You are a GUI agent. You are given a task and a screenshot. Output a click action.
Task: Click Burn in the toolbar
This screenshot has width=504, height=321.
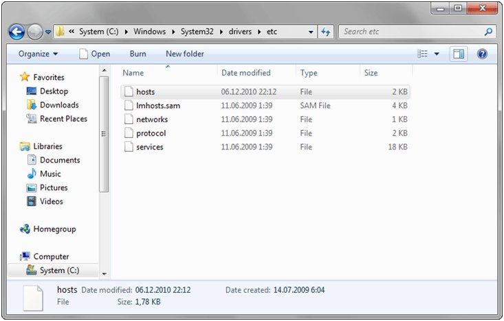click(138, 54)
